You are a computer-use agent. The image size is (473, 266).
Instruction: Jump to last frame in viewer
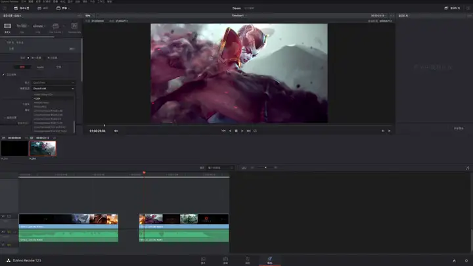coord(248,131)
